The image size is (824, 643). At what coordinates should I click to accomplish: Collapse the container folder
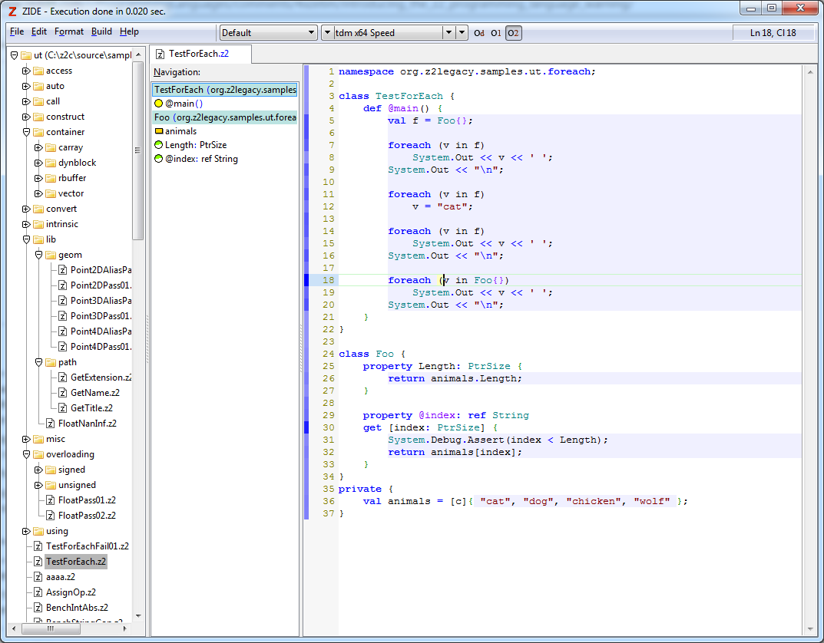click(x=26, y=132)
